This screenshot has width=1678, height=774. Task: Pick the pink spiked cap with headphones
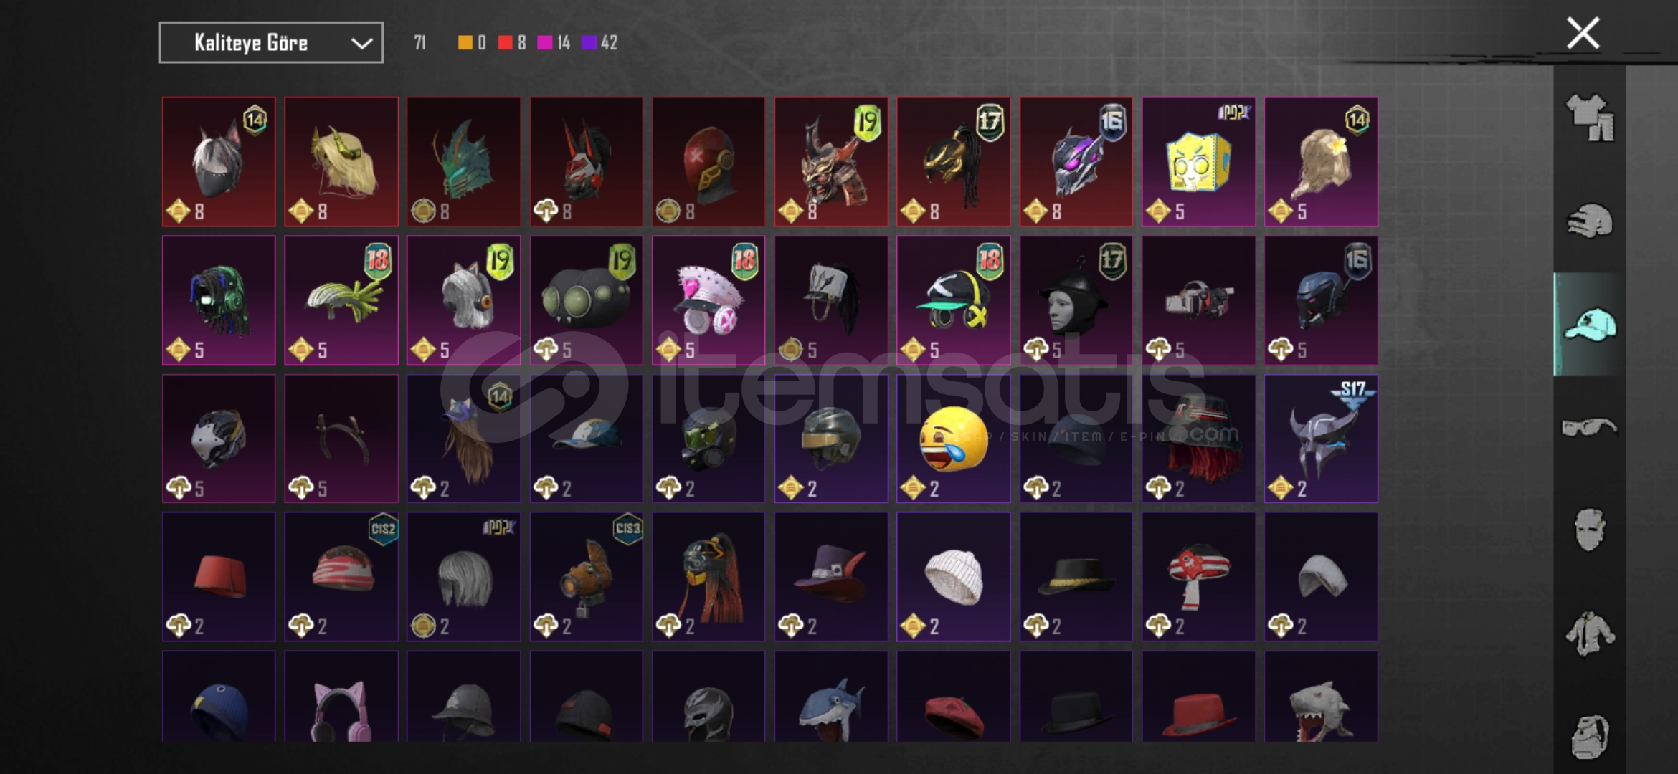click(708, 300)
